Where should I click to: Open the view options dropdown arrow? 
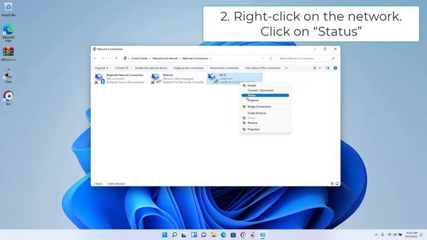click(x=320, y=68)
